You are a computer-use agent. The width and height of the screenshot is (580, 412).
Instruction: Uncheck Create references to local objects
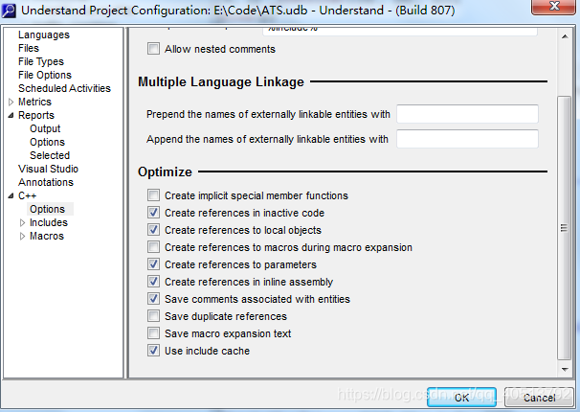pyautogui.click(x=153, y=230)
